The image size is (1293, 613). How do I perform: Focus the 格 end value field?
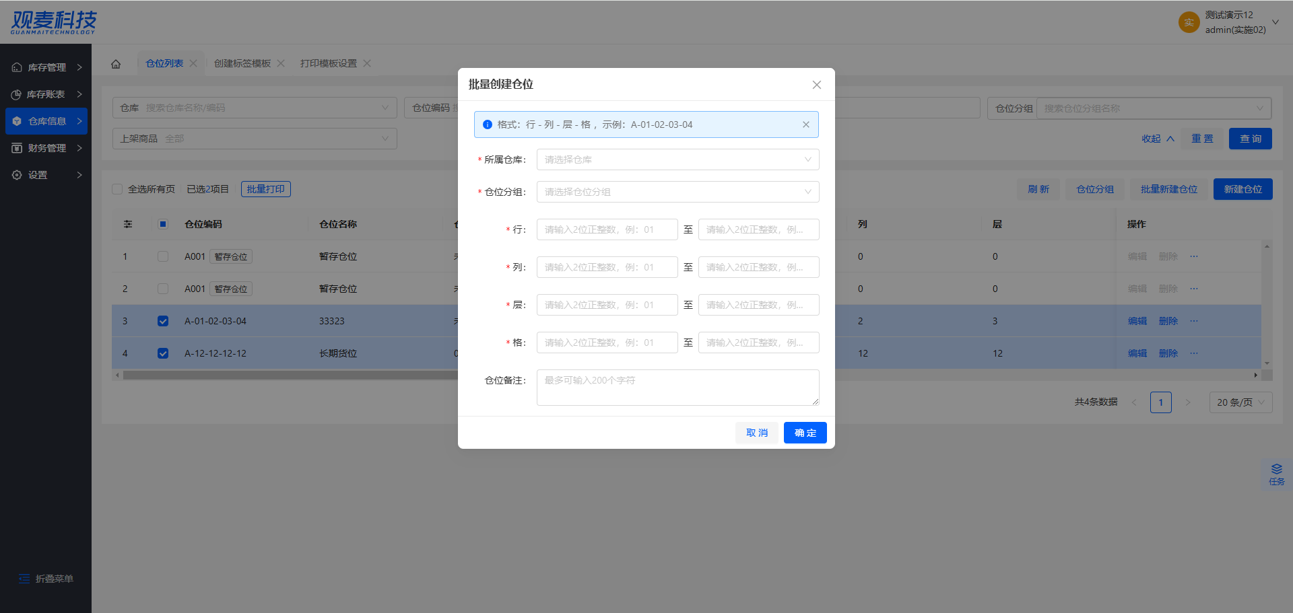tap(758, 342)
